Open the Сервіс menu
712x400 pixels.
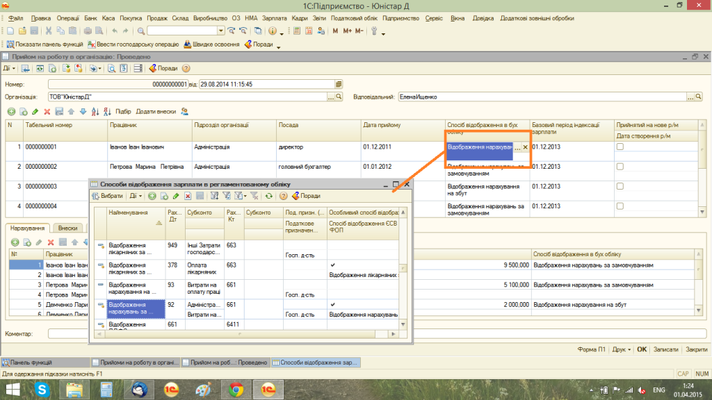[434, 18]
